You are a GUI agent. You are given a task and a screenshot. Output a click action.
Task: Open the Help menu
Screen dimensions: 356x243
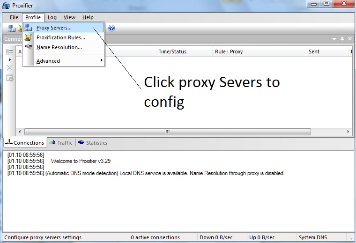(x=88, y=17)
